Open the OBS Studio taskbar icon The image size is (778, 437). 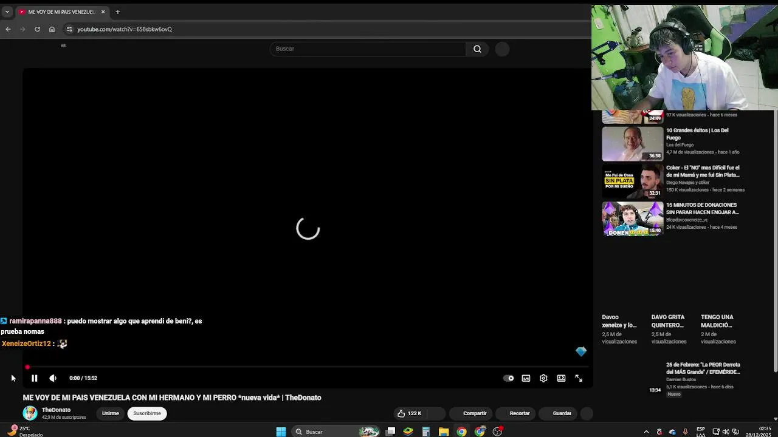pyautogui.click(x=498, y=432)
